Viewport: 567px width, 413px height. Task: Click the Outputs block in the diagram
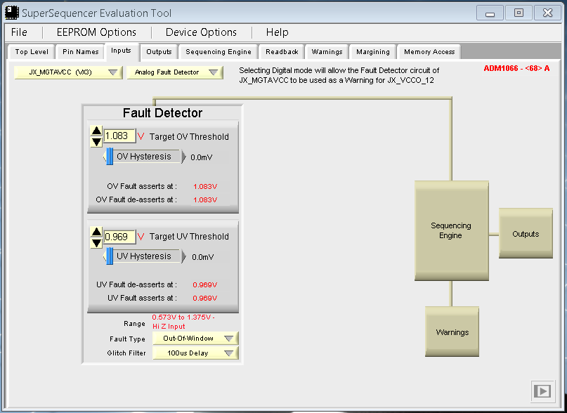[x=526, y=234]
